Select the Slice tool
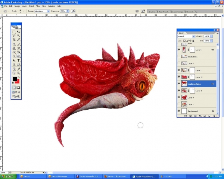224x179 pixels. point(18,40)
